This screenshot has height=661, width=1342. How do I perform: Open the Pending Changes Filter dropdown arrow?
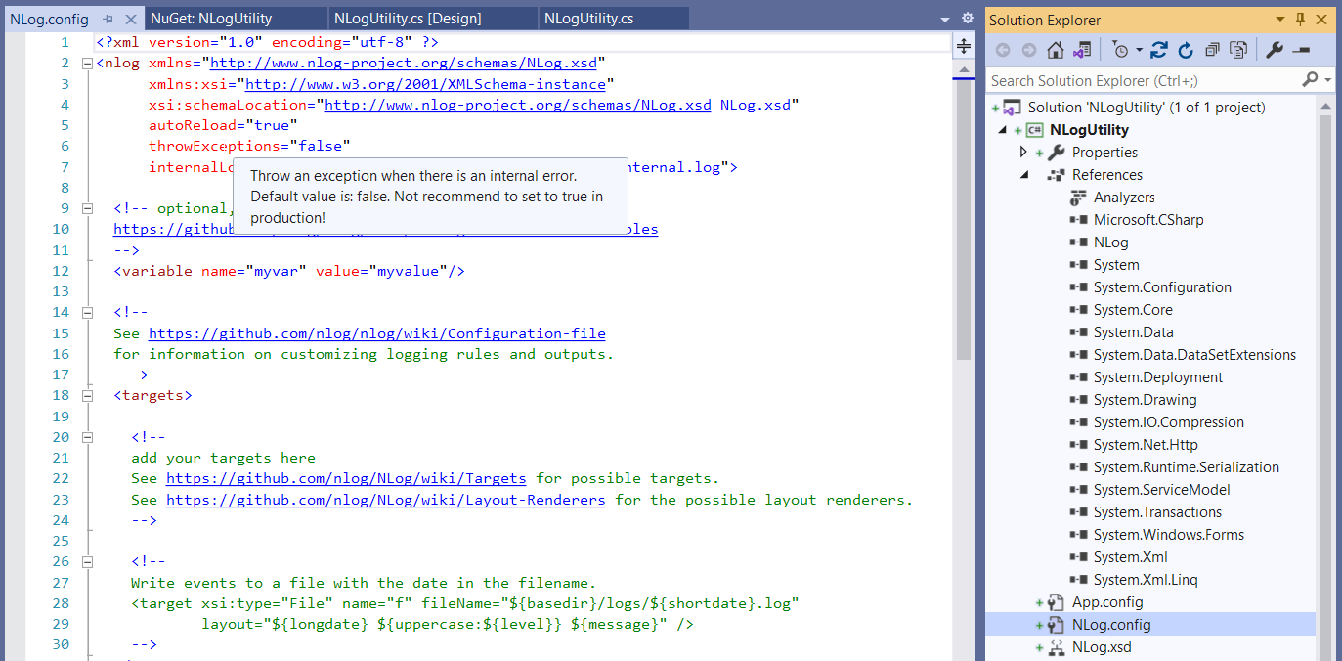[x=1139, y=50]
